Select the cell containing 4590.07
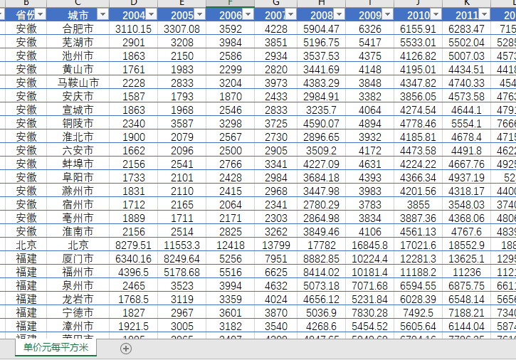Screen dimensions: 516x360 [x=321, y=123]
